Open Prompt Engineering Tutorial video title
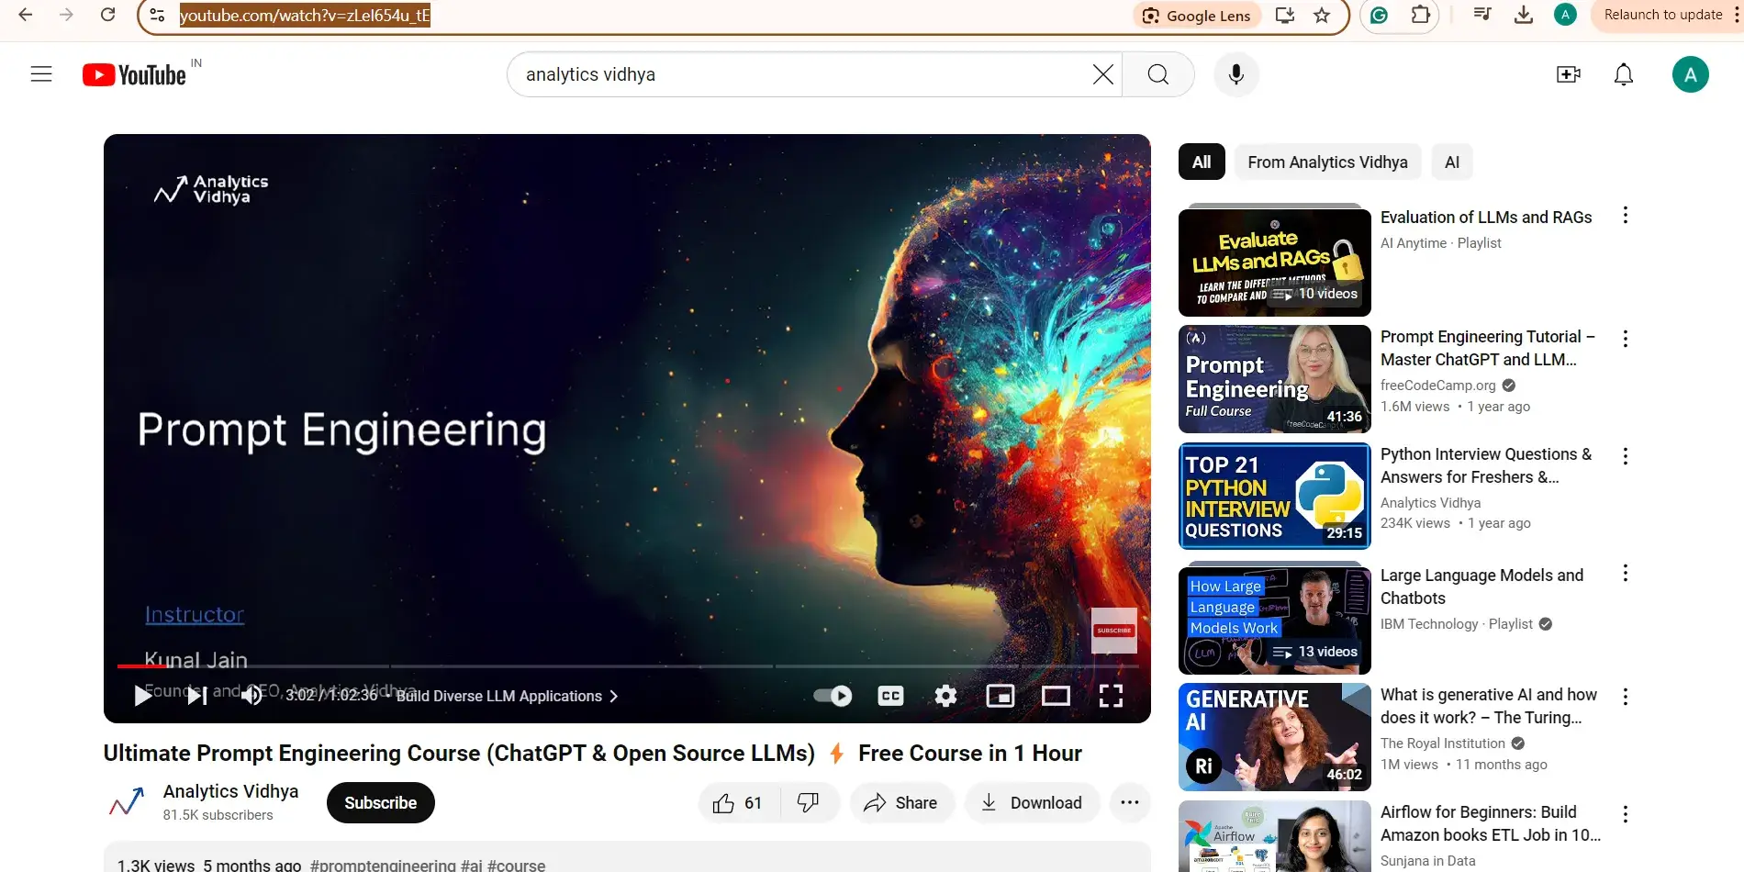 coord(1487,348)
